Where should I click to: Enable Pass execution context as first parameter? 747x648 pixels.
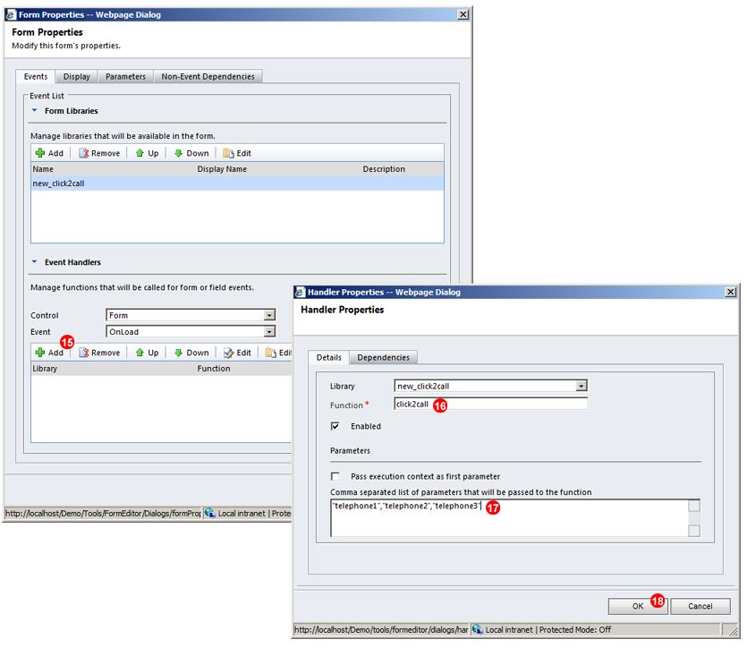click(x=335, y=477)
